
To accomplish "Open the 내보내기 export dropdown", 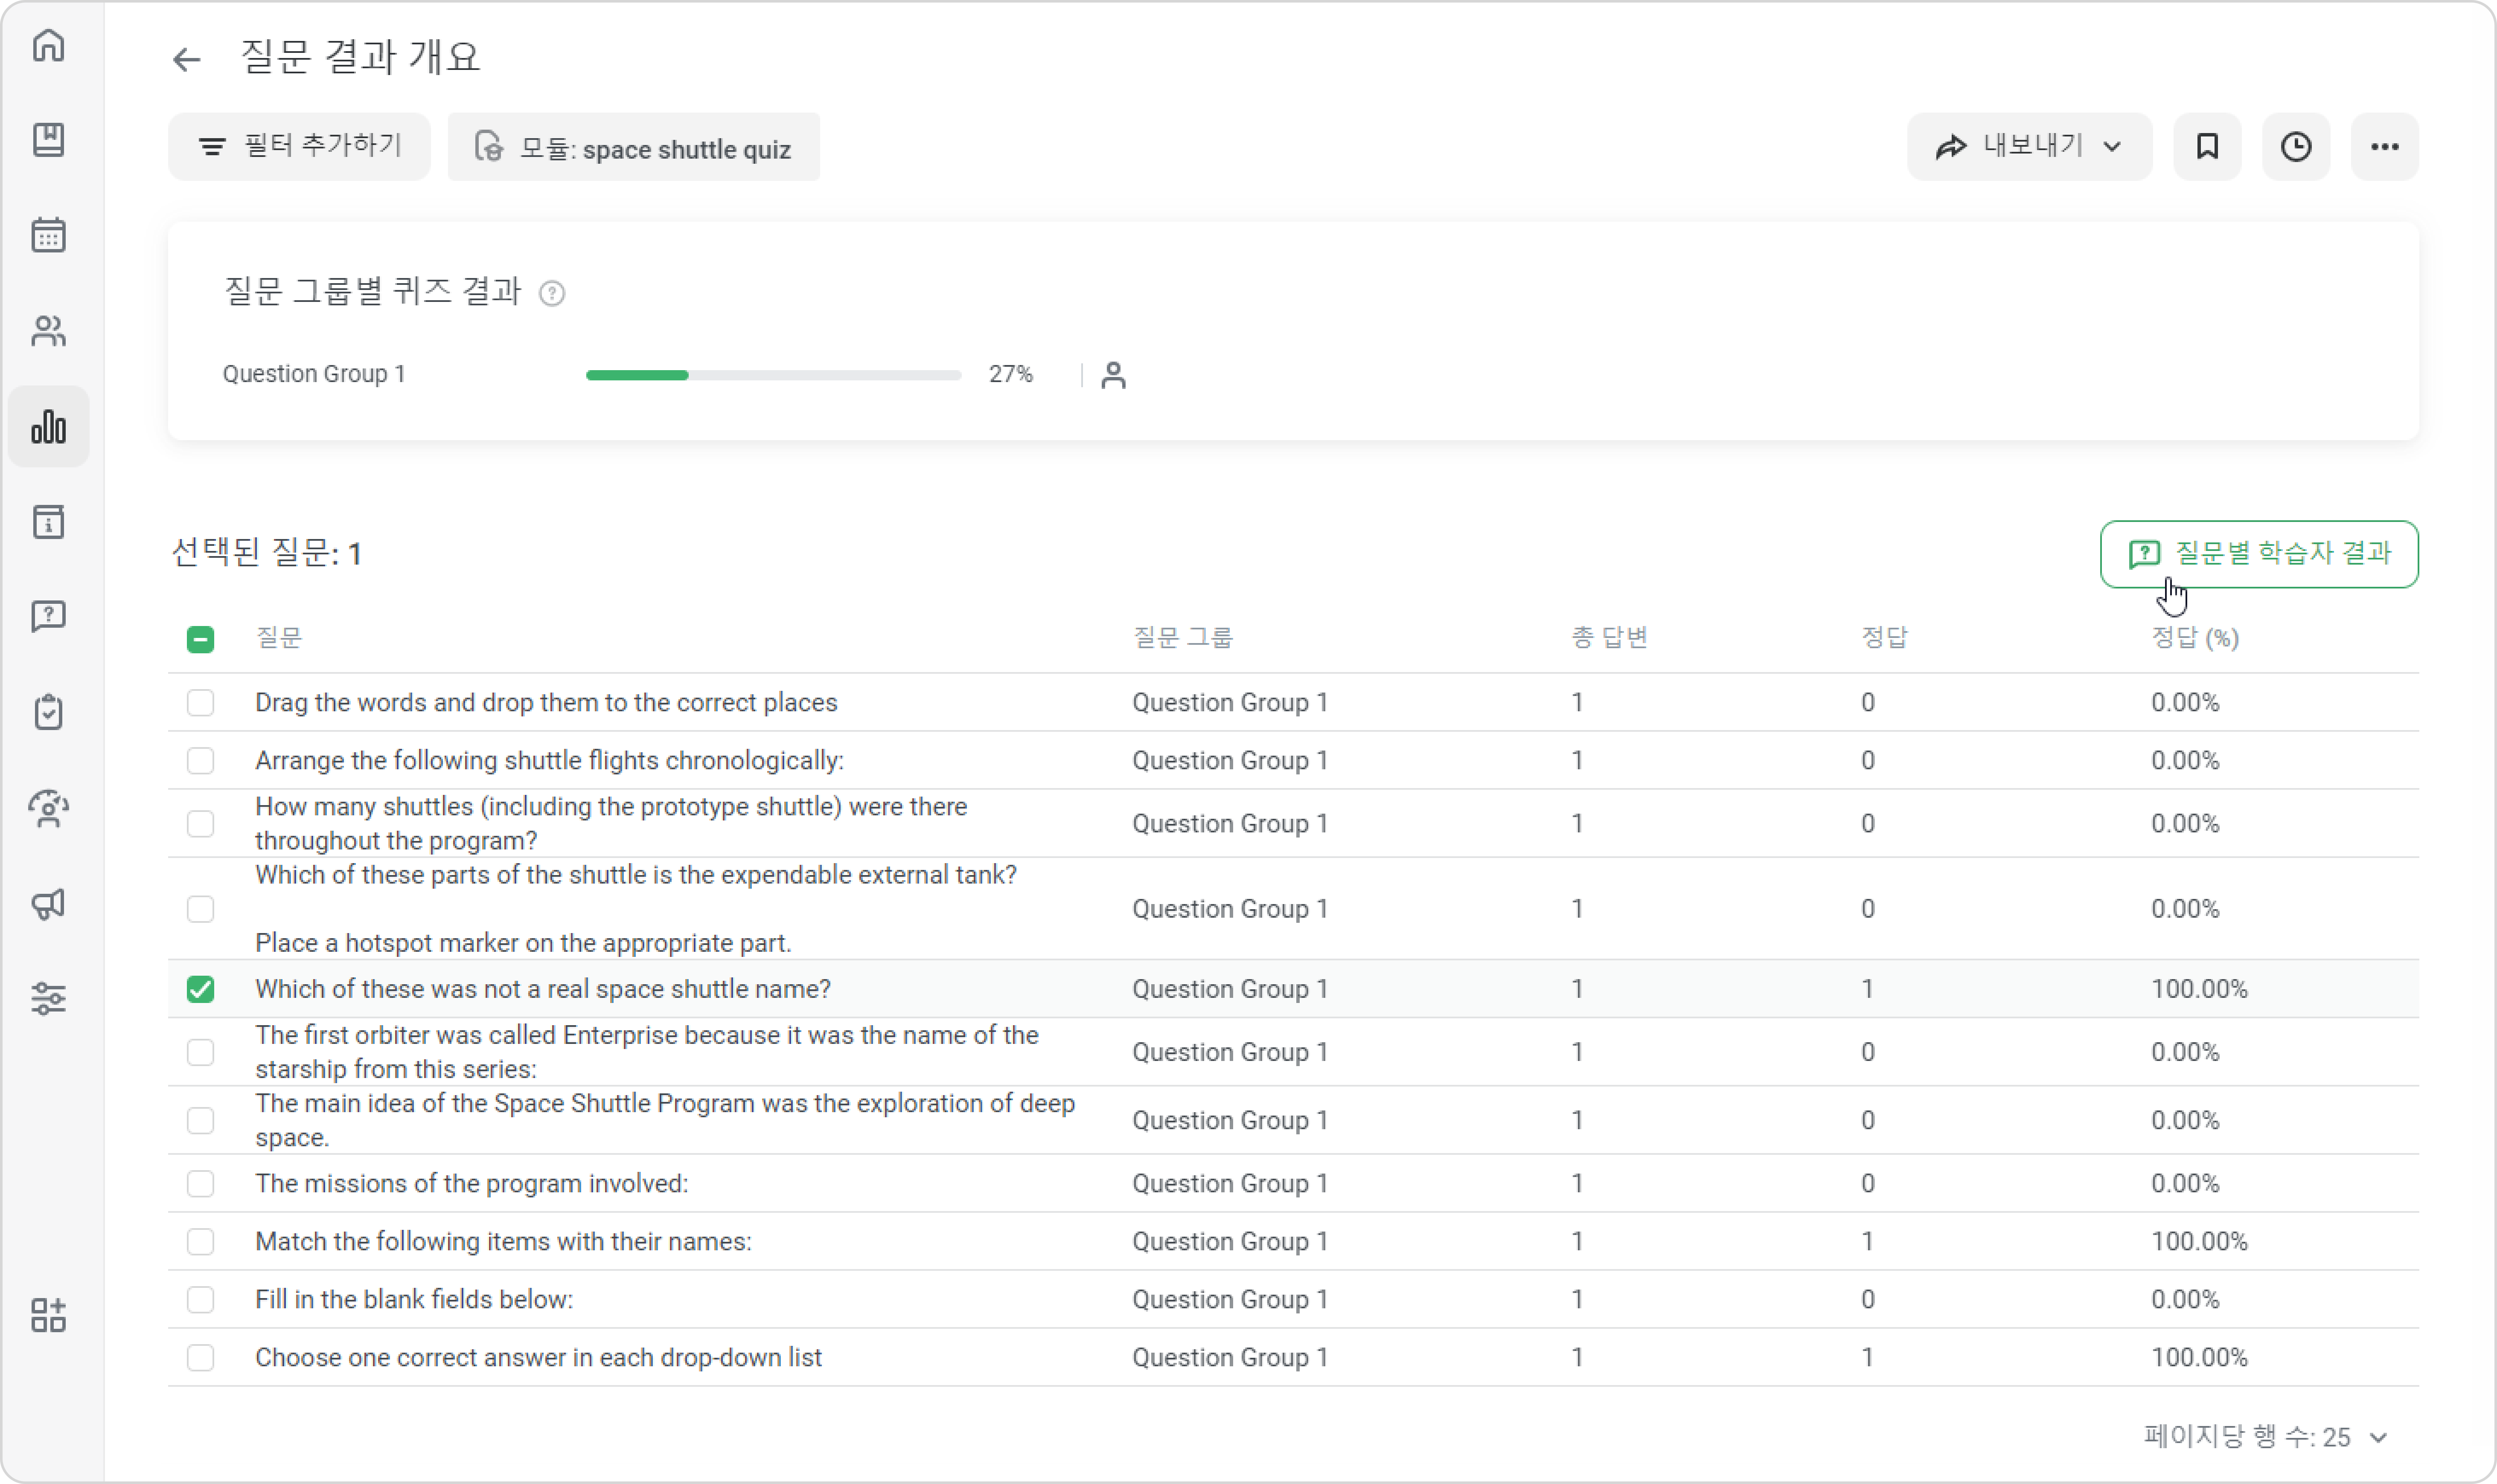I will [x=2030, y=147].
